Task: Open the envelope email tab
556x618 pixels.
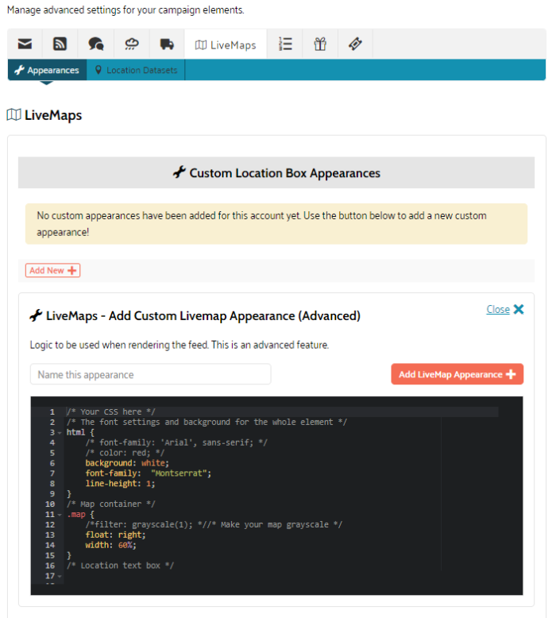Action: pyautogui.click(x=25, y=44)
